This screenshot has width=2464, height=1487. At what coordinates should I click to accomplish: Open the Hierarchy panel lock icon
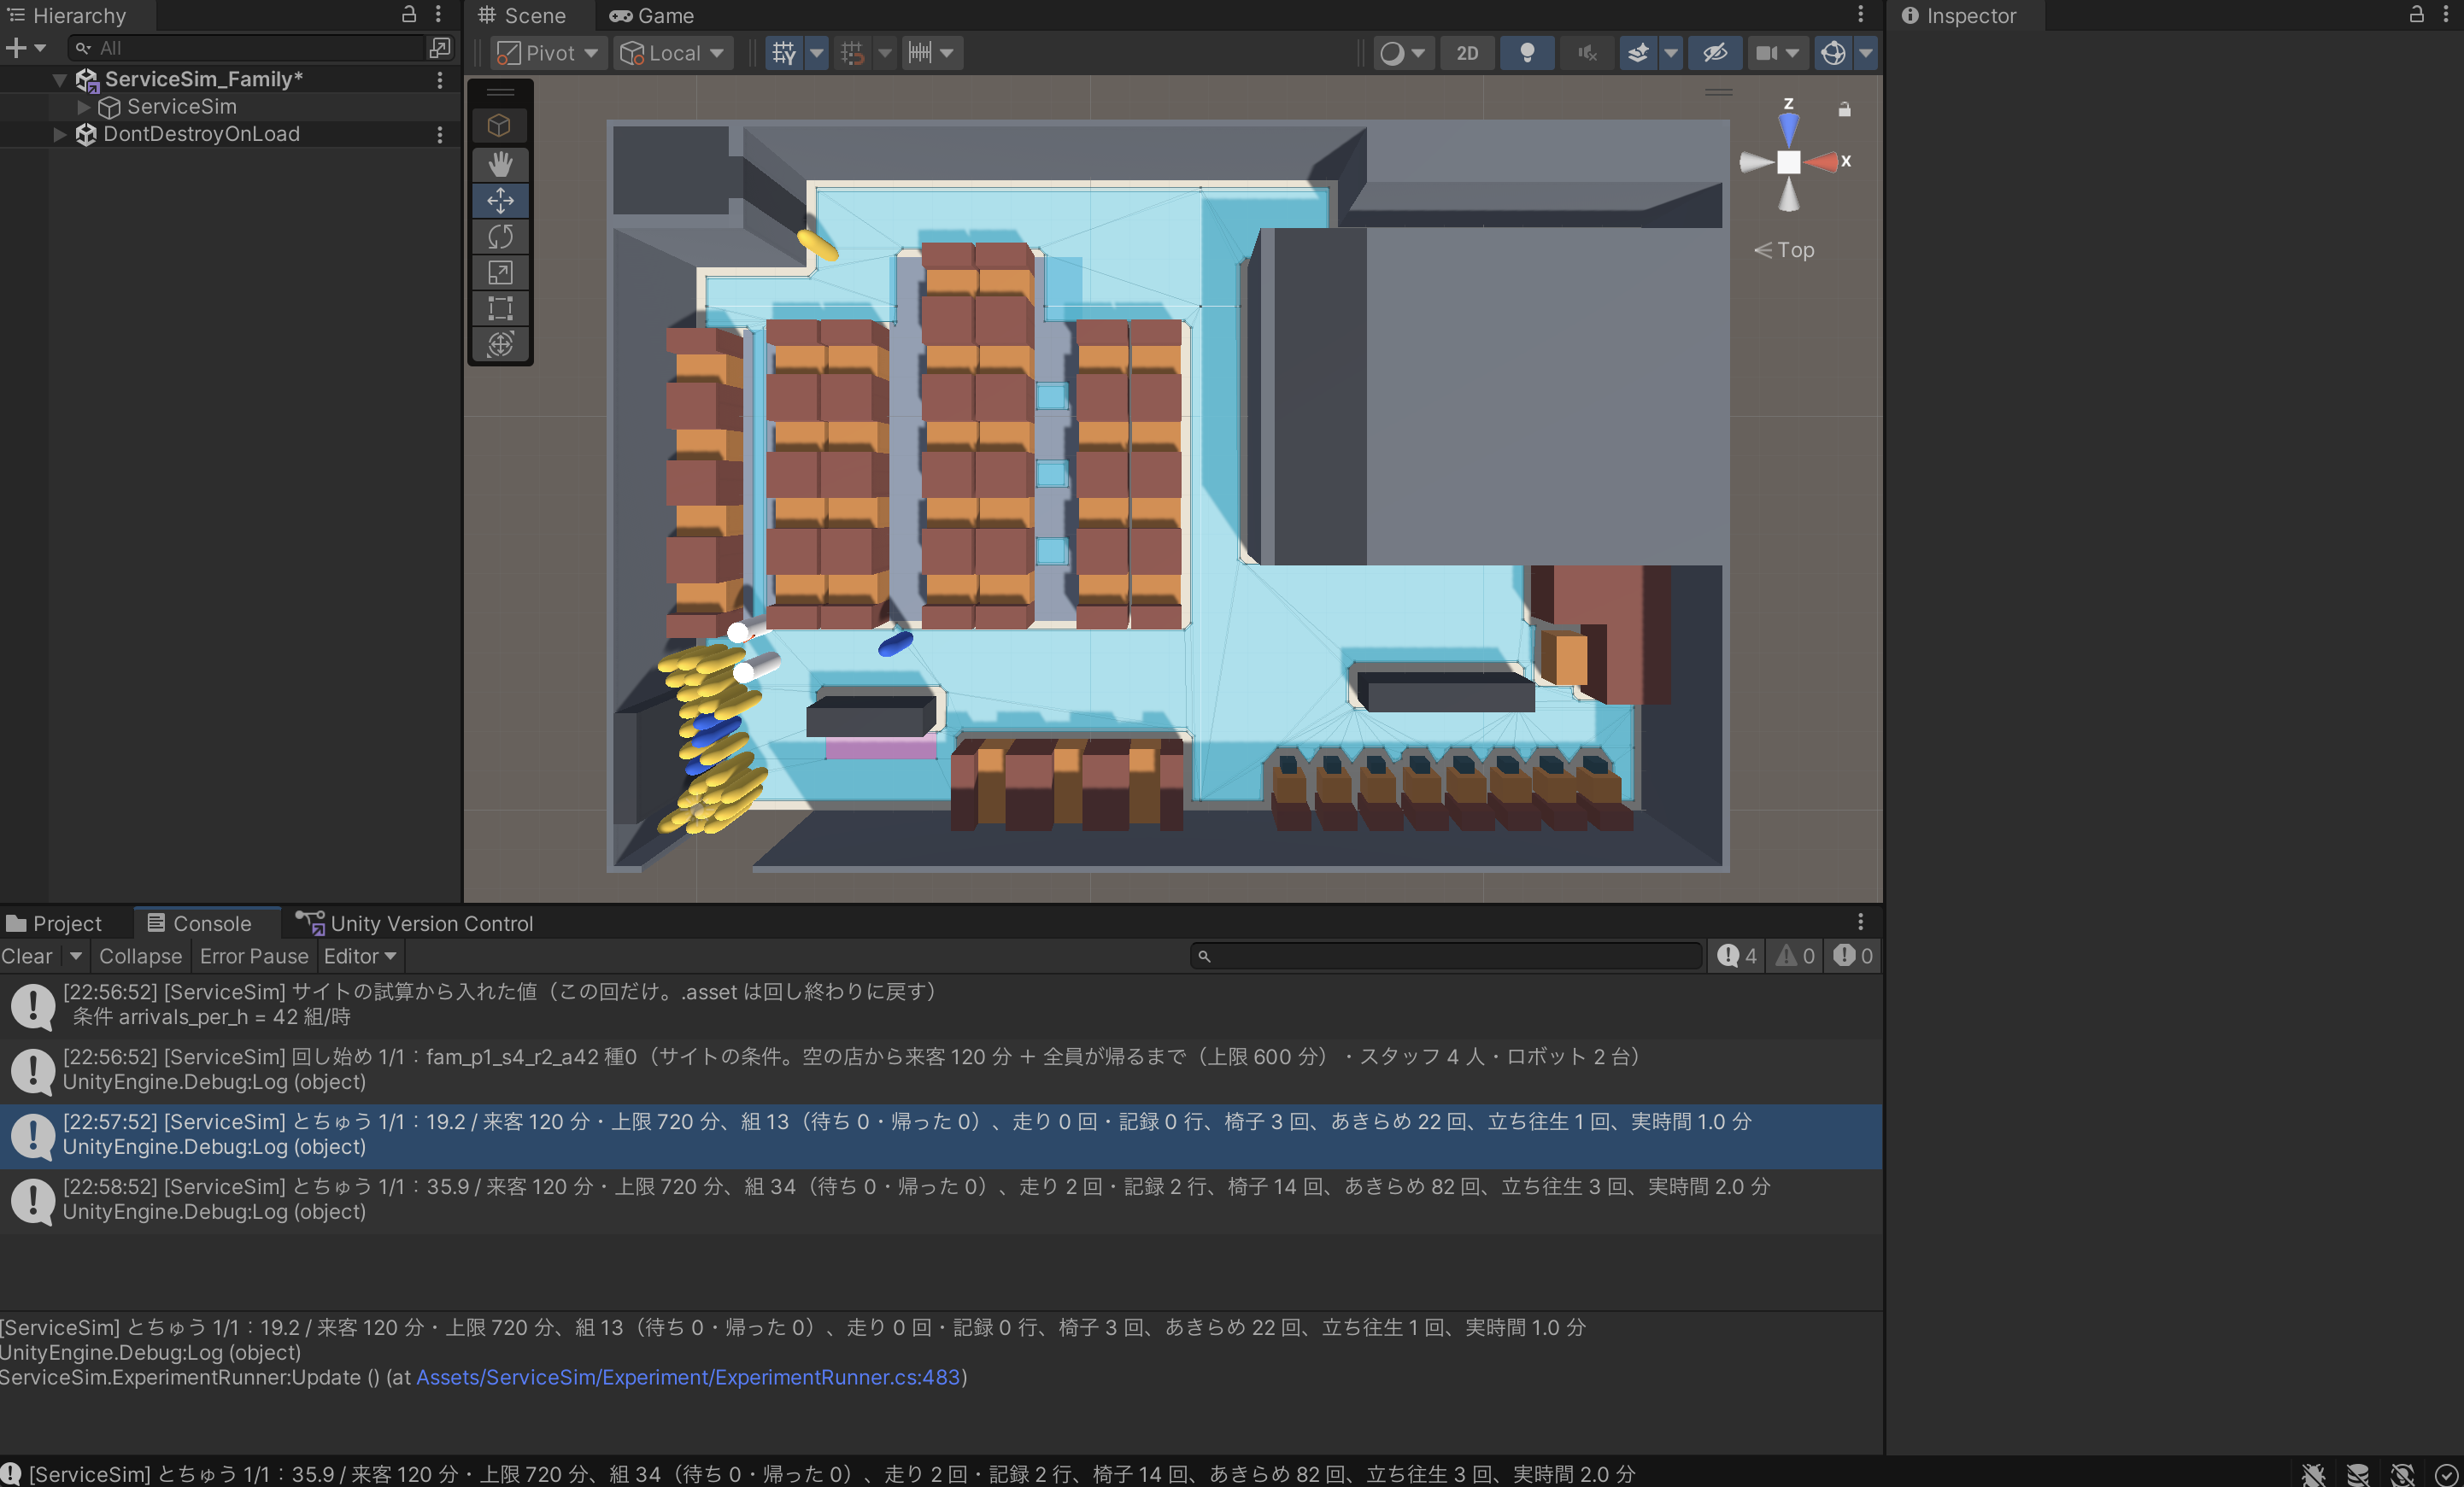click(408, 14)
